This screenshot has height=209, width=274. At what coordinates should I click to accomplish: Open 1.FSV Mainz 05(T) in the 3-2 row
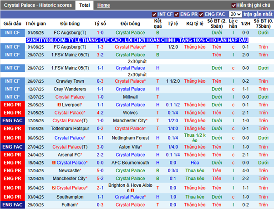pos(70,55)
